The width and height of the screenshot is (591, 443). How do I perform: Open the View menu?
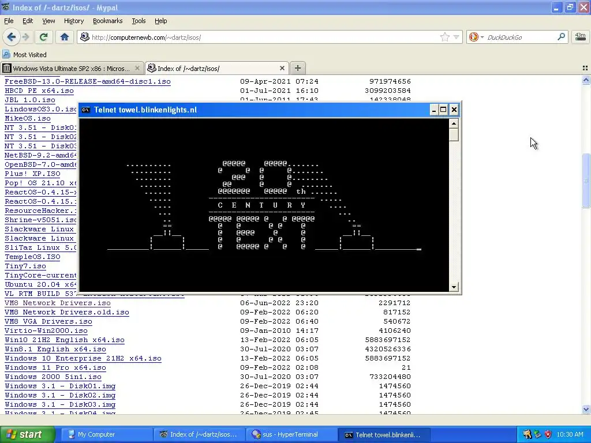(48, 21)
